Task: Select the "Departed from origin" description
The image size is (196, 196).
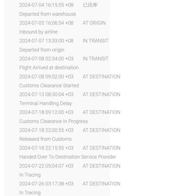Action: 42,50
